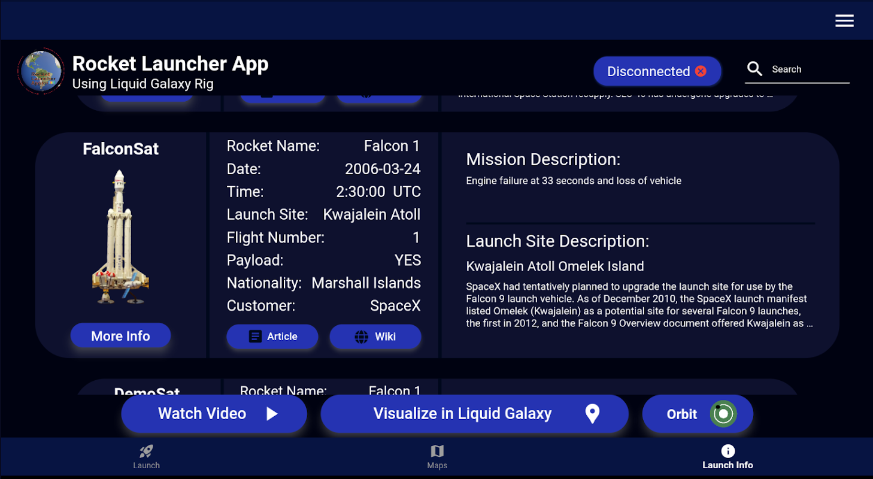Click the Launch Site value Kwajalein Atoll
873x479 pixels.
pyautogui.click(x=372, y=215)
